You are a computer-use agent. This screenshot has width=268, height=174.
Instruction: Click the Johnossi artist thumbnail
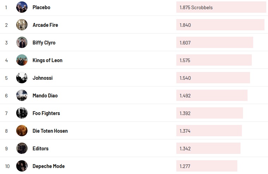(x=22, y=78)
